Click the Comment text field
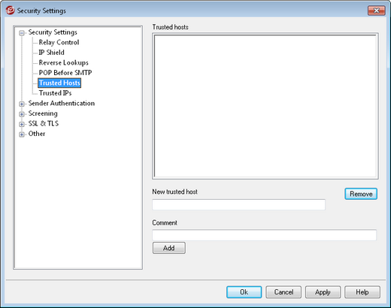Screen dimensions: 391x308 265,235
